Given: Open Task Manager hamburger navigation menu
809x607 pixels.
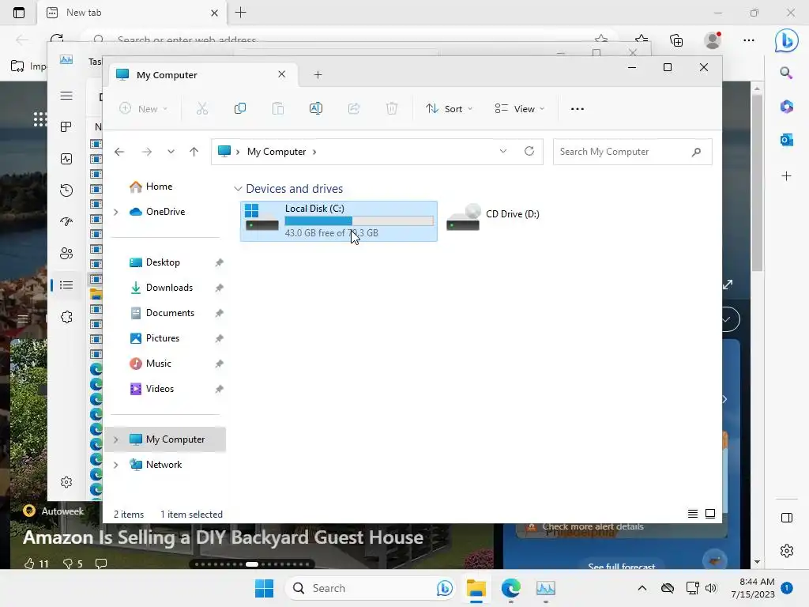Looking at the screenshot, I should (66, 96).
